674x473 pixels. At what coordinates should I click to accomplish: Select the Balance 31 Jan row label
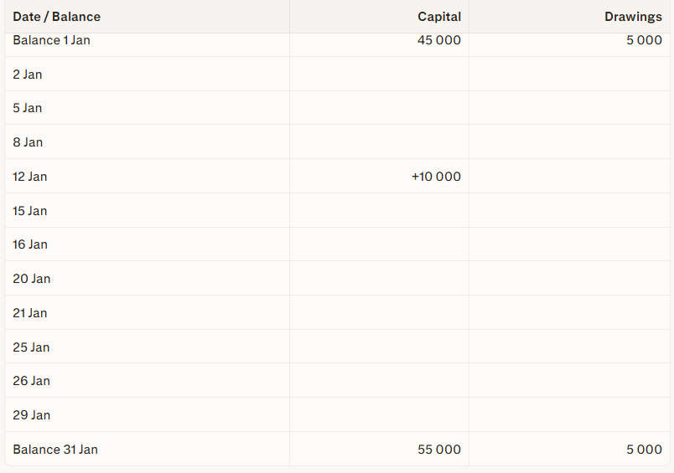[55, 450]
